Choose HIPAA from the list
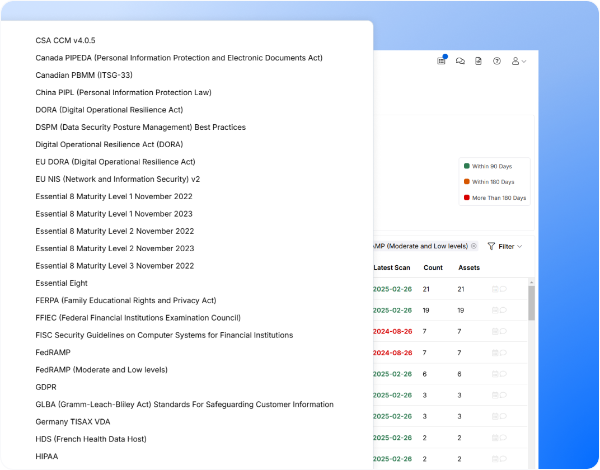Image resolution: width=600 pixels, height=470 pixels. 46,457
